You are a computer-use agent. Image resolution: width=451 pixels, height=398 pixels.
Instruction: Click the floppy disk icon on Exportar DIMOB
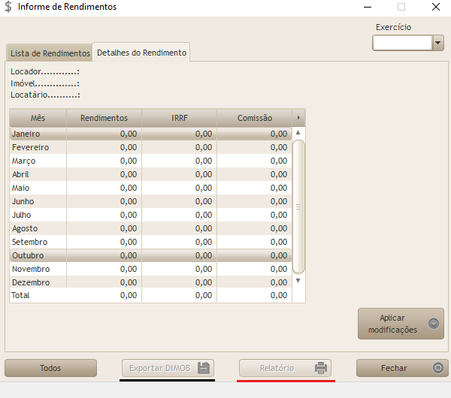coord(203,368)
